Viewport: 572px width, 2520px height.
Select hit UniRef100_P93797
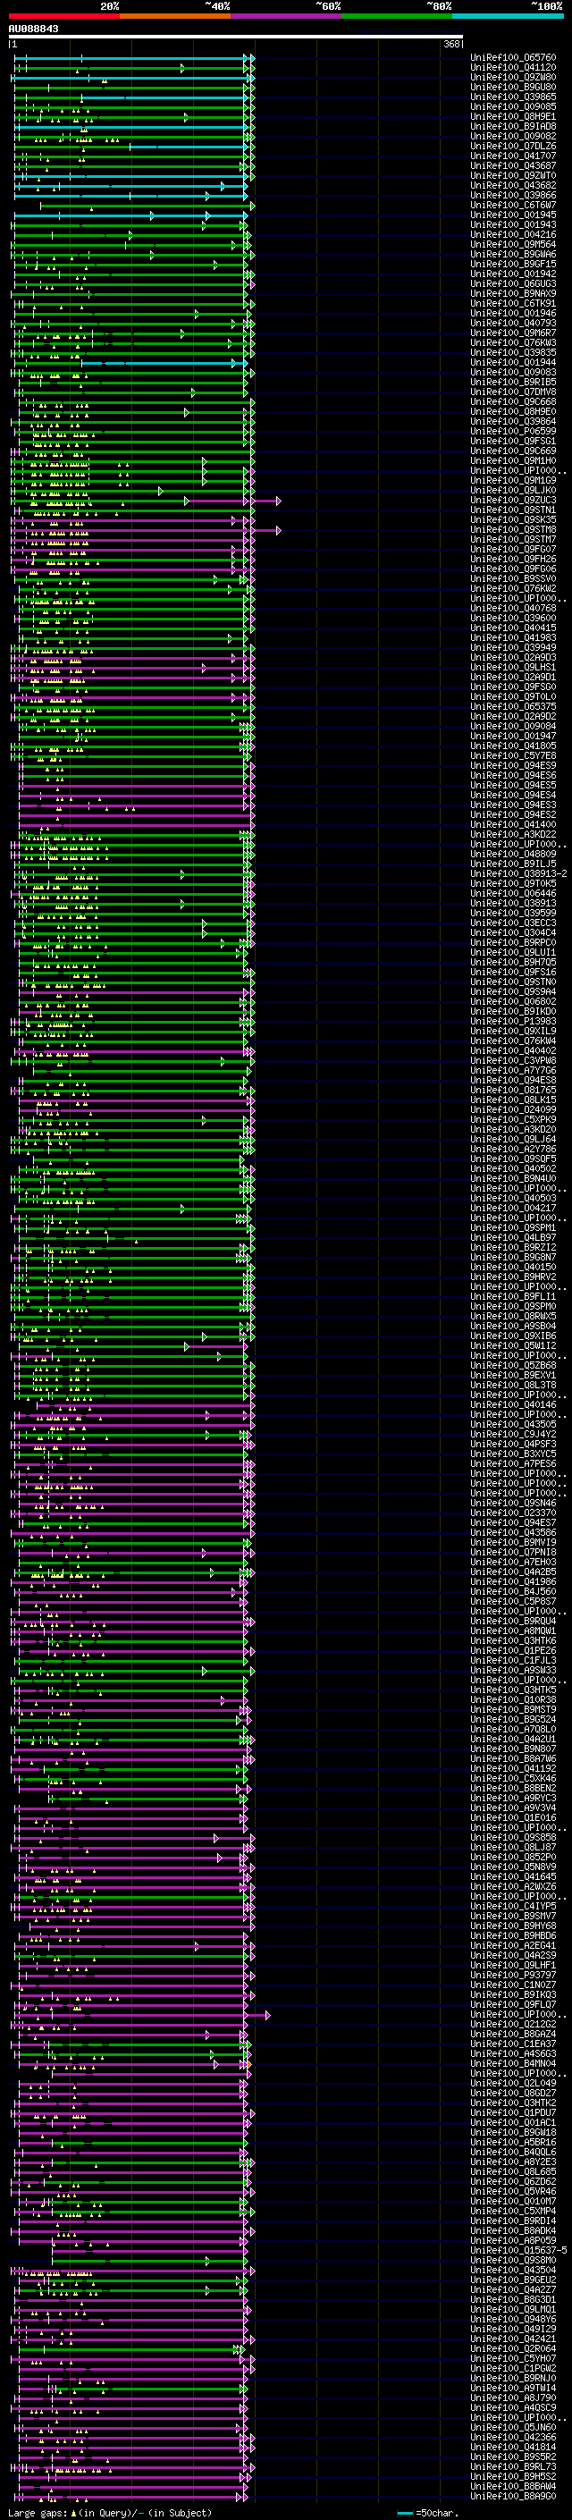(513, 1975)
